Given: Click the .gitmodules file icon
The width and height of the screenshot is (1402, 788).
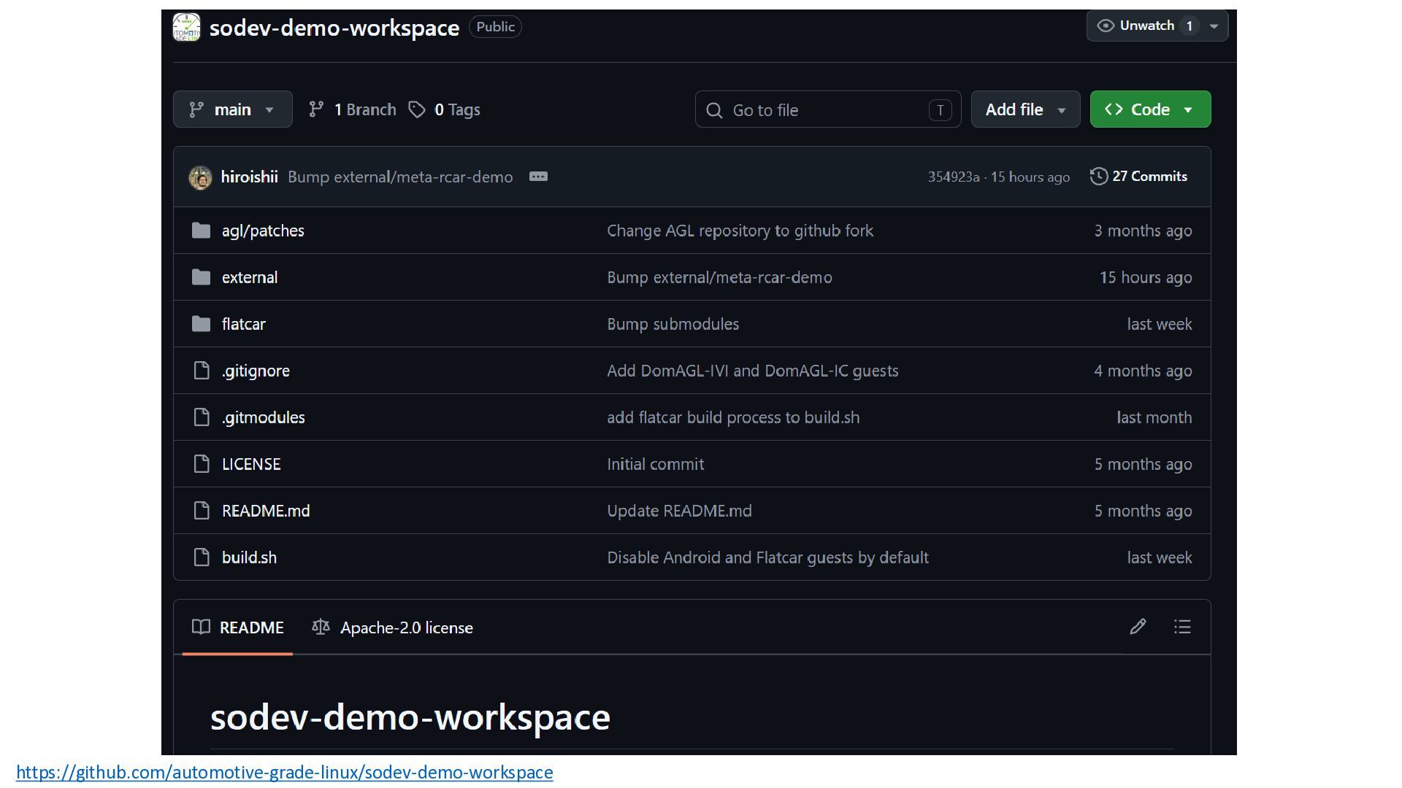Looking at the screenshot, I should pyautogui.click(x=201, y=417).
